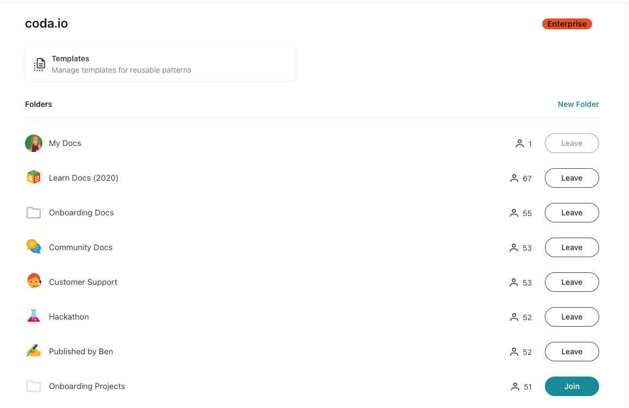Create a New Folder
This screenshot has height=408, width=629.
(578, 104)
